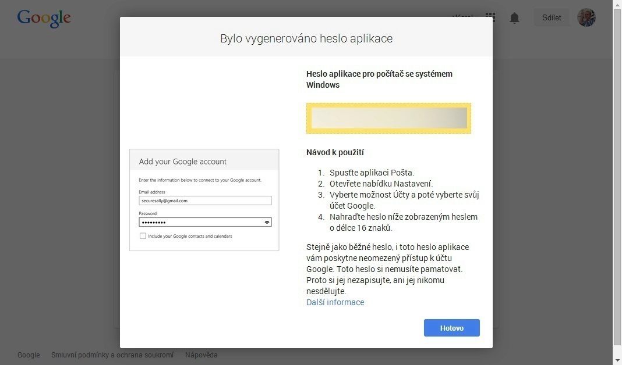Viewport: 622px width, 365px height.
Task: Click the Sdílet button
Action: pos(552,18)
